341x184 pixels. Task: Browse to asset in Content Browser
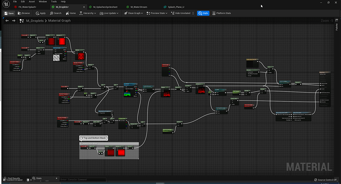click(24, 13)
